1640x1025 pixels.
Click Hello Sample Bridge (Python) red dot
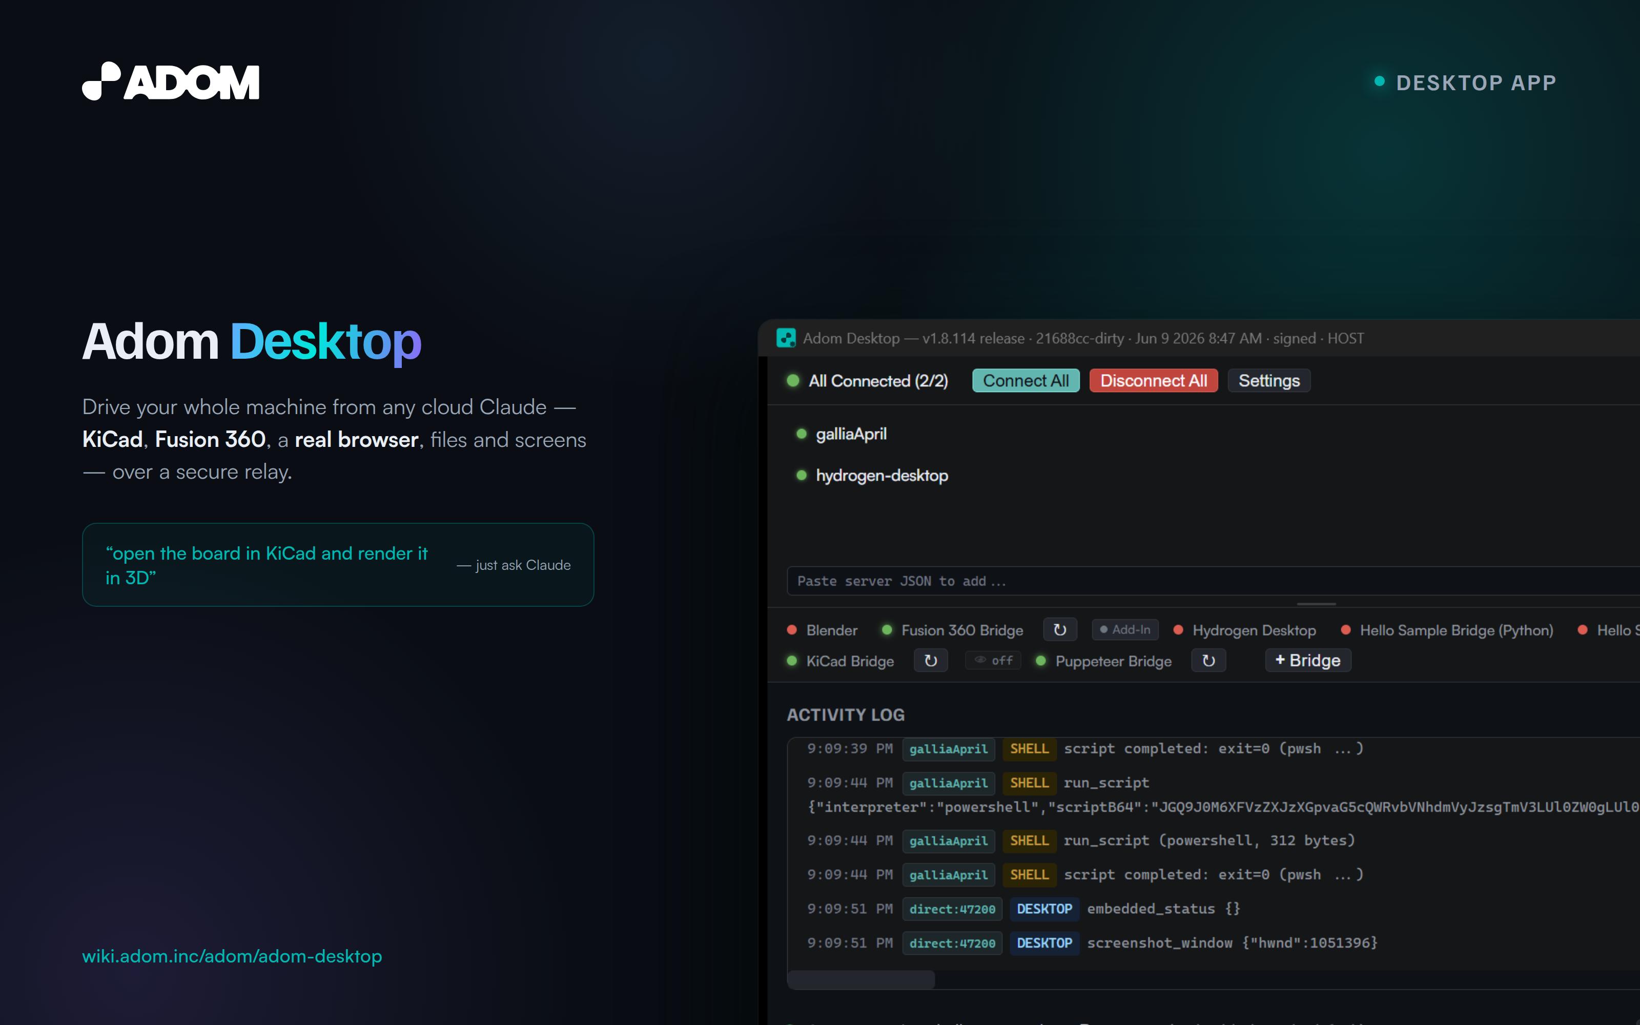click(x=1346, y=630)
